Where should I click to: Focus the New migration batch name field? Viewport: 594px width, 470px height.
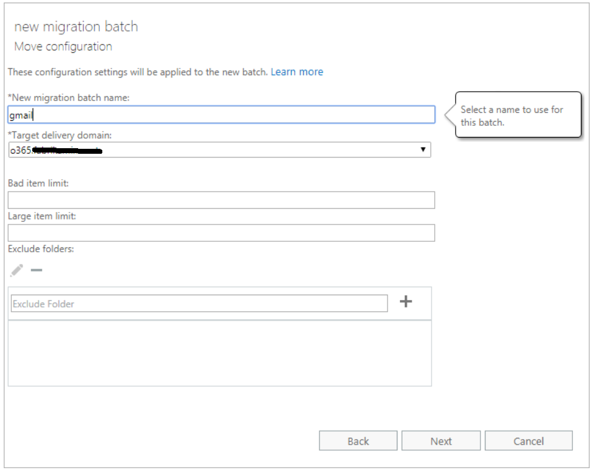[x=221, y=115]
